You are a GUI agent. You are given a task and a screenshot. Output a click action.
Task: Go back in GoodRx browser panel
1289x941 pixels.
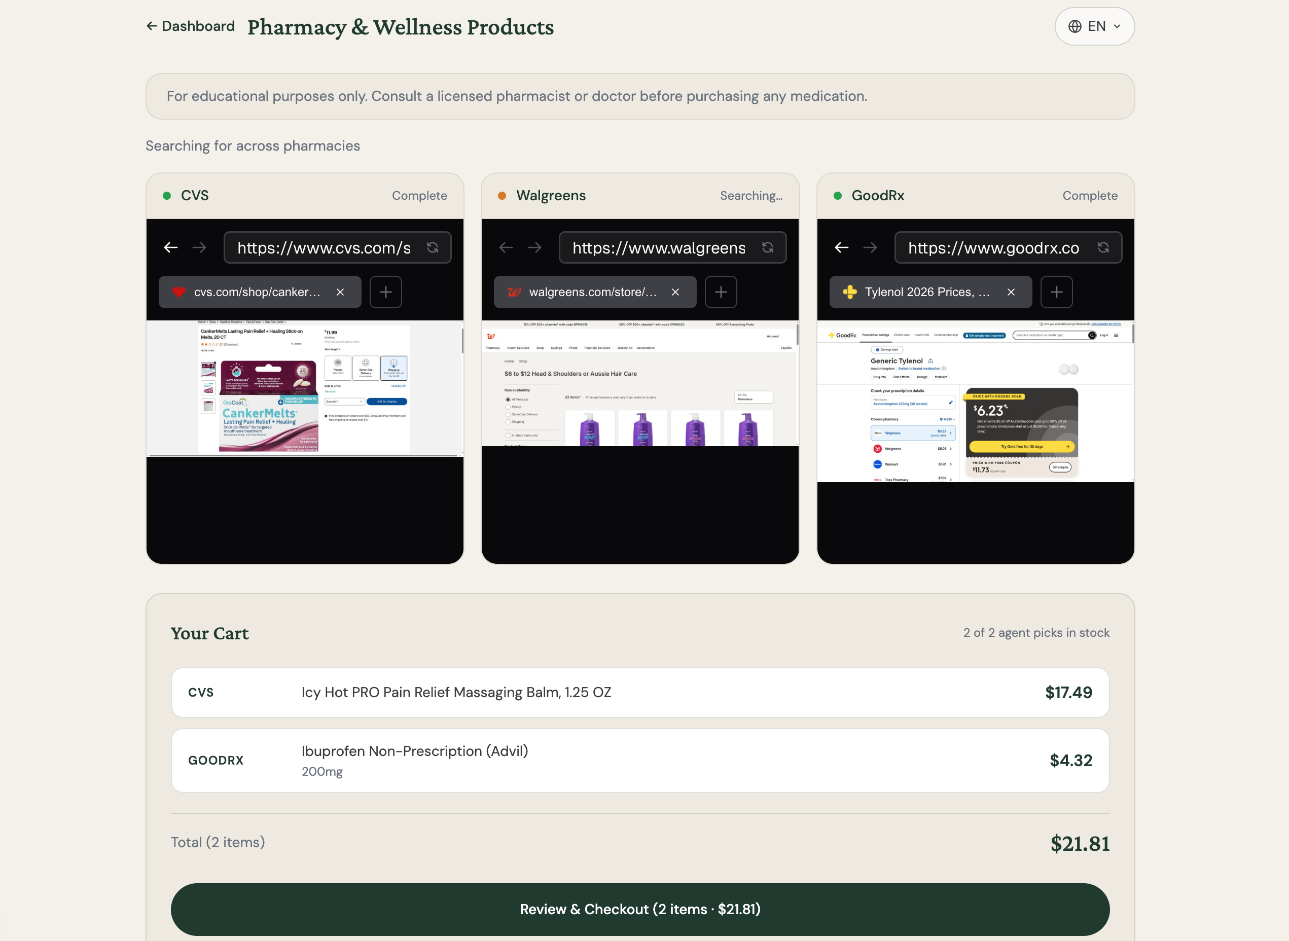click(x=841, y=247)
